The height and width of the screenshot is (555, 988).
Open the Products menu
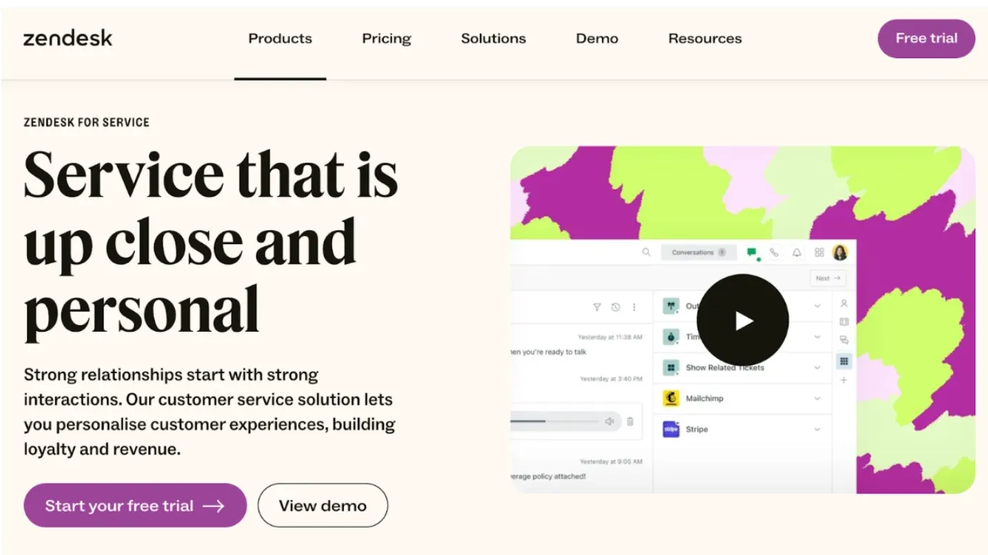[x=280, y=39]
